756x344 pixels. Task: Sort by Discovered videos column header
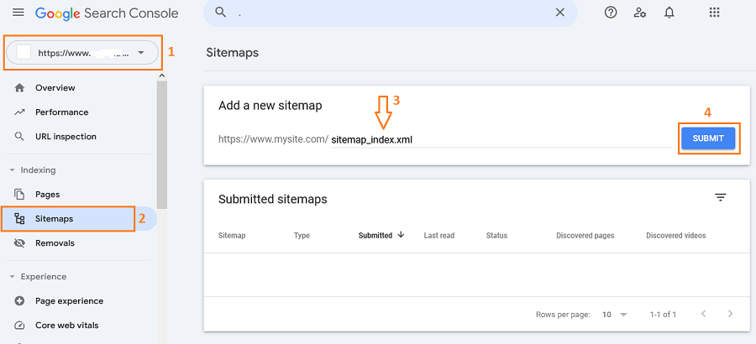676,236
